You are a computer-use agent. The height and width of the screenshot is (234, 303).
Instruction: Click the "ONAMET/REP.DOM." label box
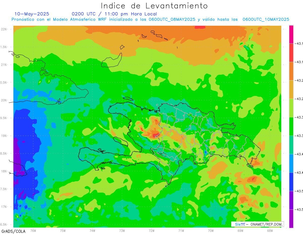257,224
